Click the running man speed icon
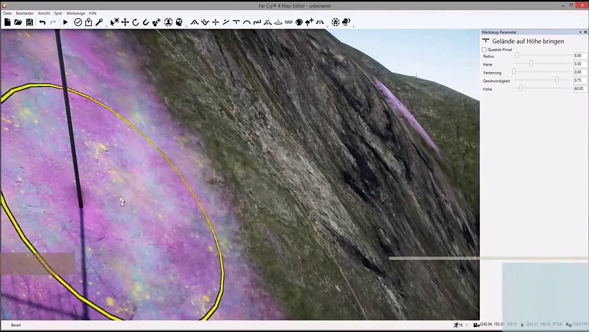 click(456, 325)
